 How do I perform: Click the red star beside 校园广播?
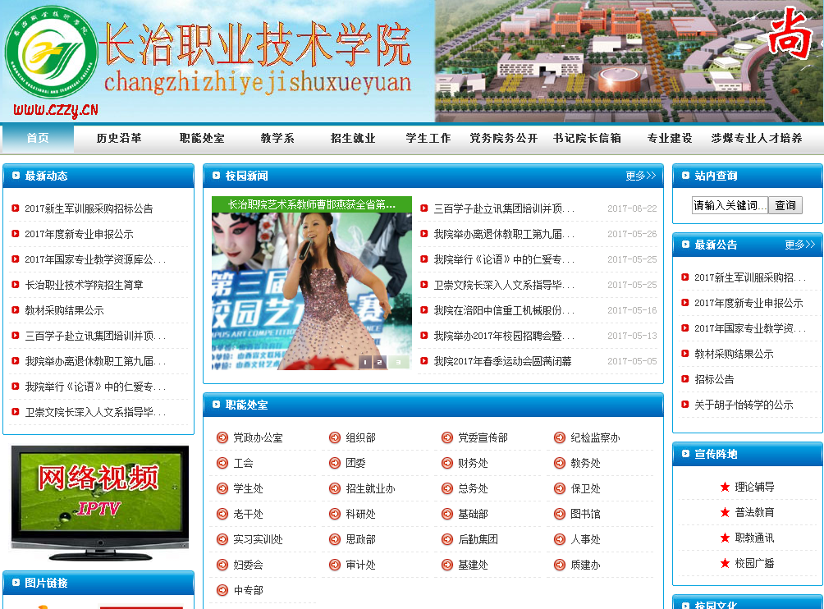coord(725,563)
